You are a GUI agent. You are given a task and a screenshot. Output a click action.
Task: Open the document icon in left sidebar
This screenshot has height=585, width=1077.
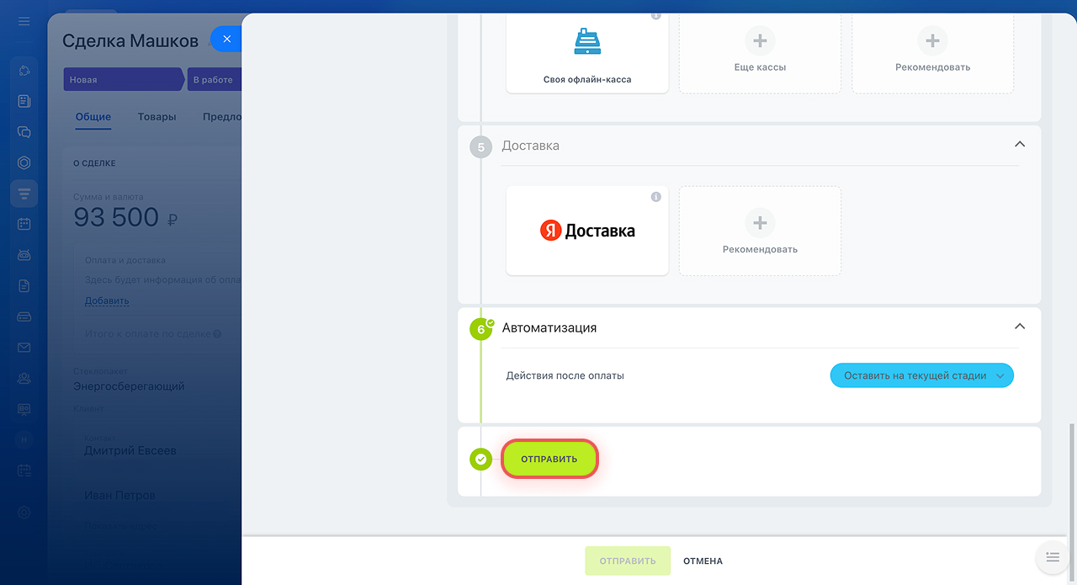[24, 286]
